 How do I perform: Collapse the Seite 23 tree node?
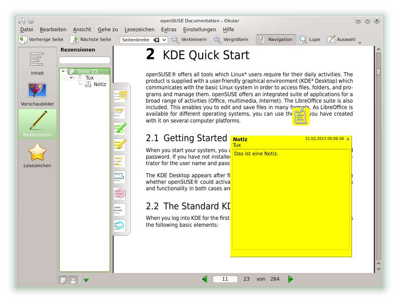click(64, 71)
